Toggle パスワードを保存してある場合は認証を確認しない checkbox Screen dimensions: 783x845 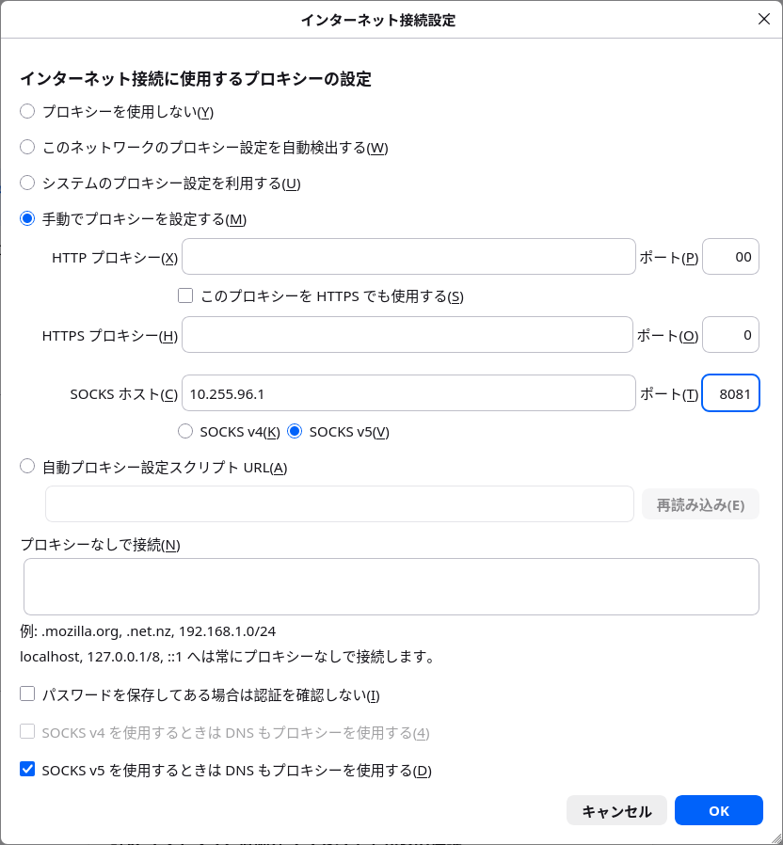coord(27,694)
